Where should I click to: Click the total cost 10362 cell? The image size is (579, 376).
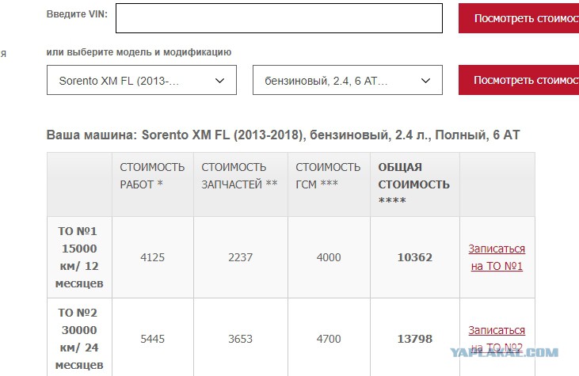[x=415, y=257]
